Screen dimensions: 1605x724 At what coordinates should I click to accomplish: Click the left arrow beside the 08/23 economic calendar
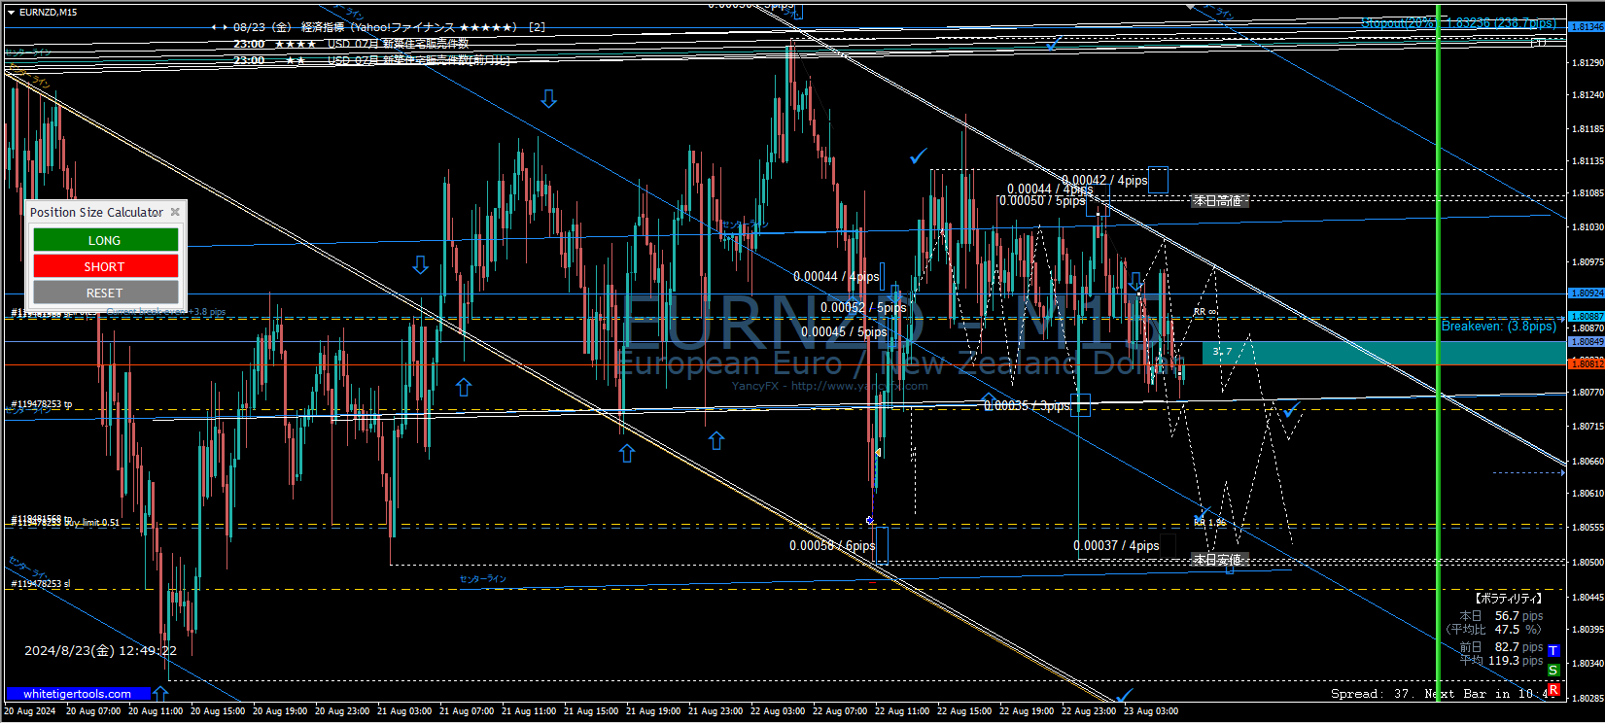tap(215, 27)
